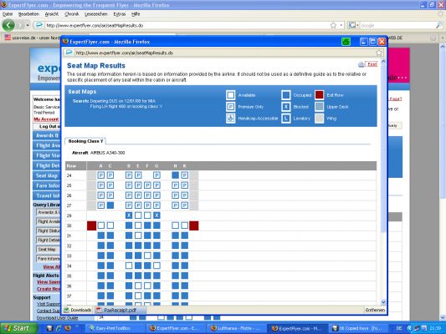Open Seat Map in background blue sidebar menu
The height and width of the screenshot is (334, 446).
[47, 175]
